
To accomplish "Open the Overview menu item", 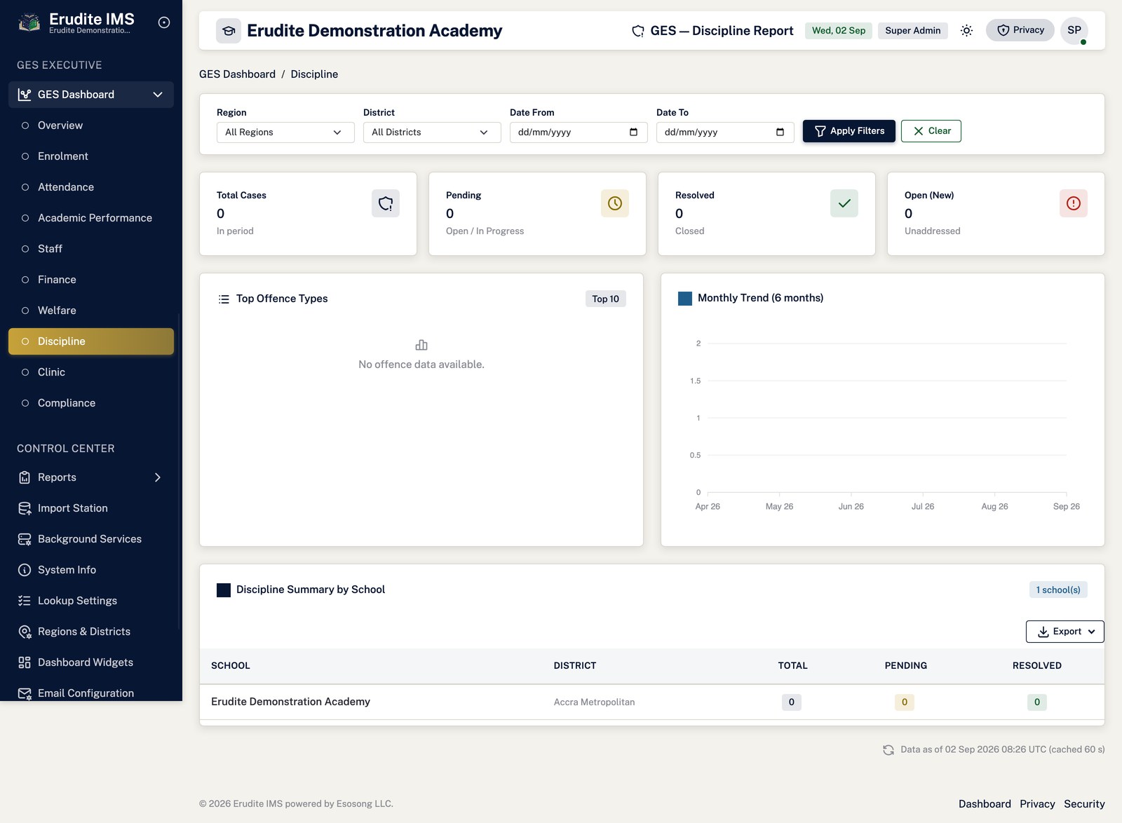I will 91,125.
